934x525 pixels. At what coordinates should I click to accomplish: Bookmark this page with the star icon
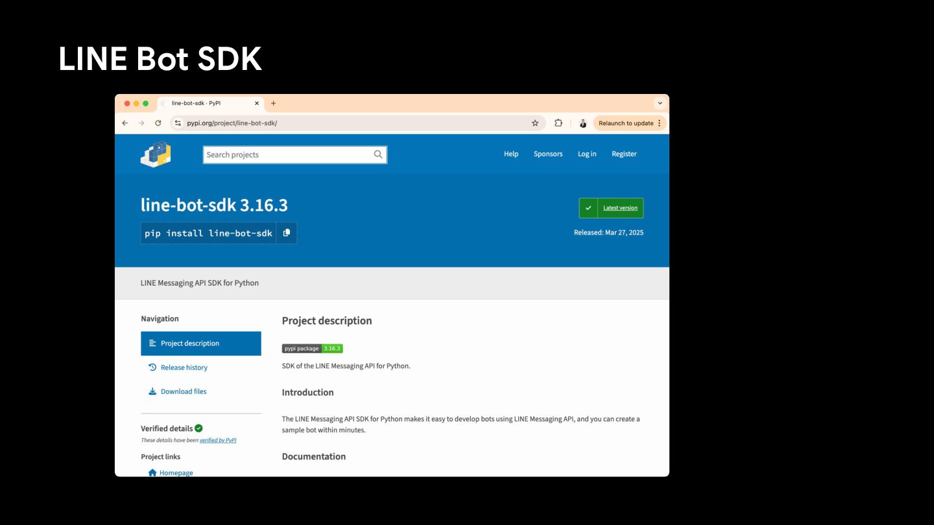click(535, 123)
